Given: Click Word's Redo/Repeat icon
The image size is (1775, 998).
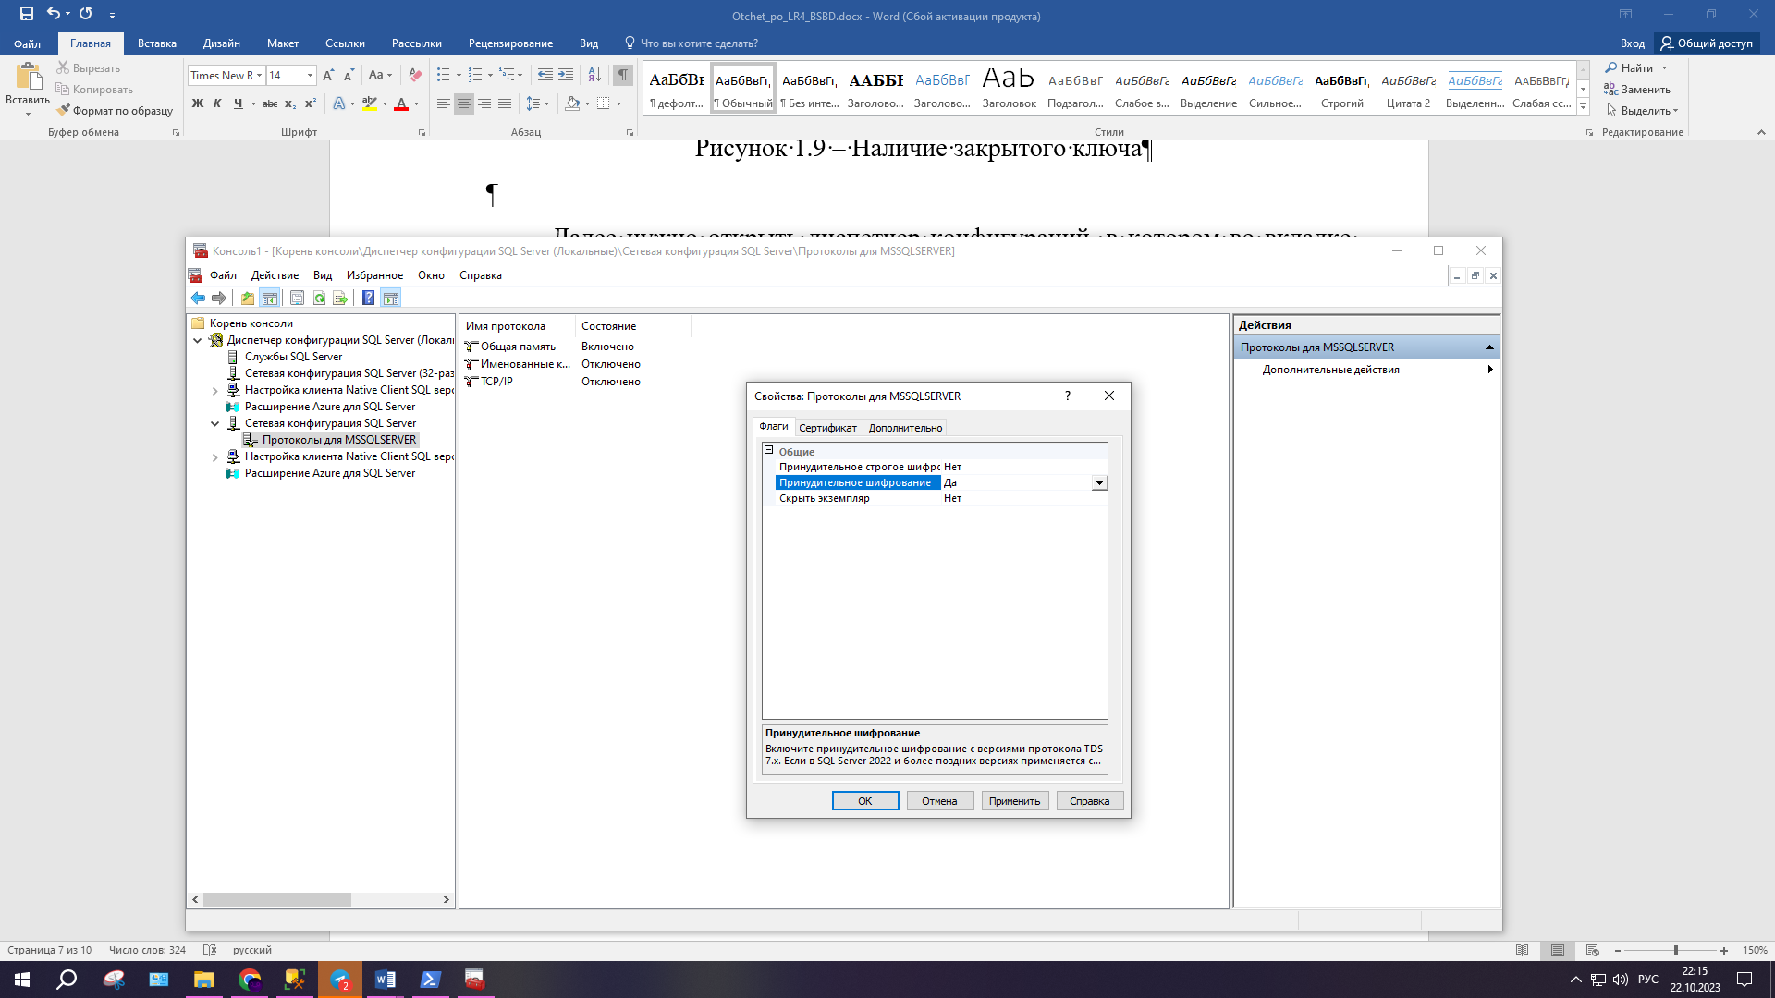Looking at the screenshot, I should point(86,14).
